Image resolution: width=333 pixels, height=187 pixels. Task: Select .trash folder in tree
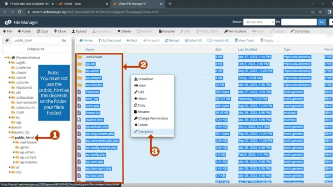pos(20,112)
